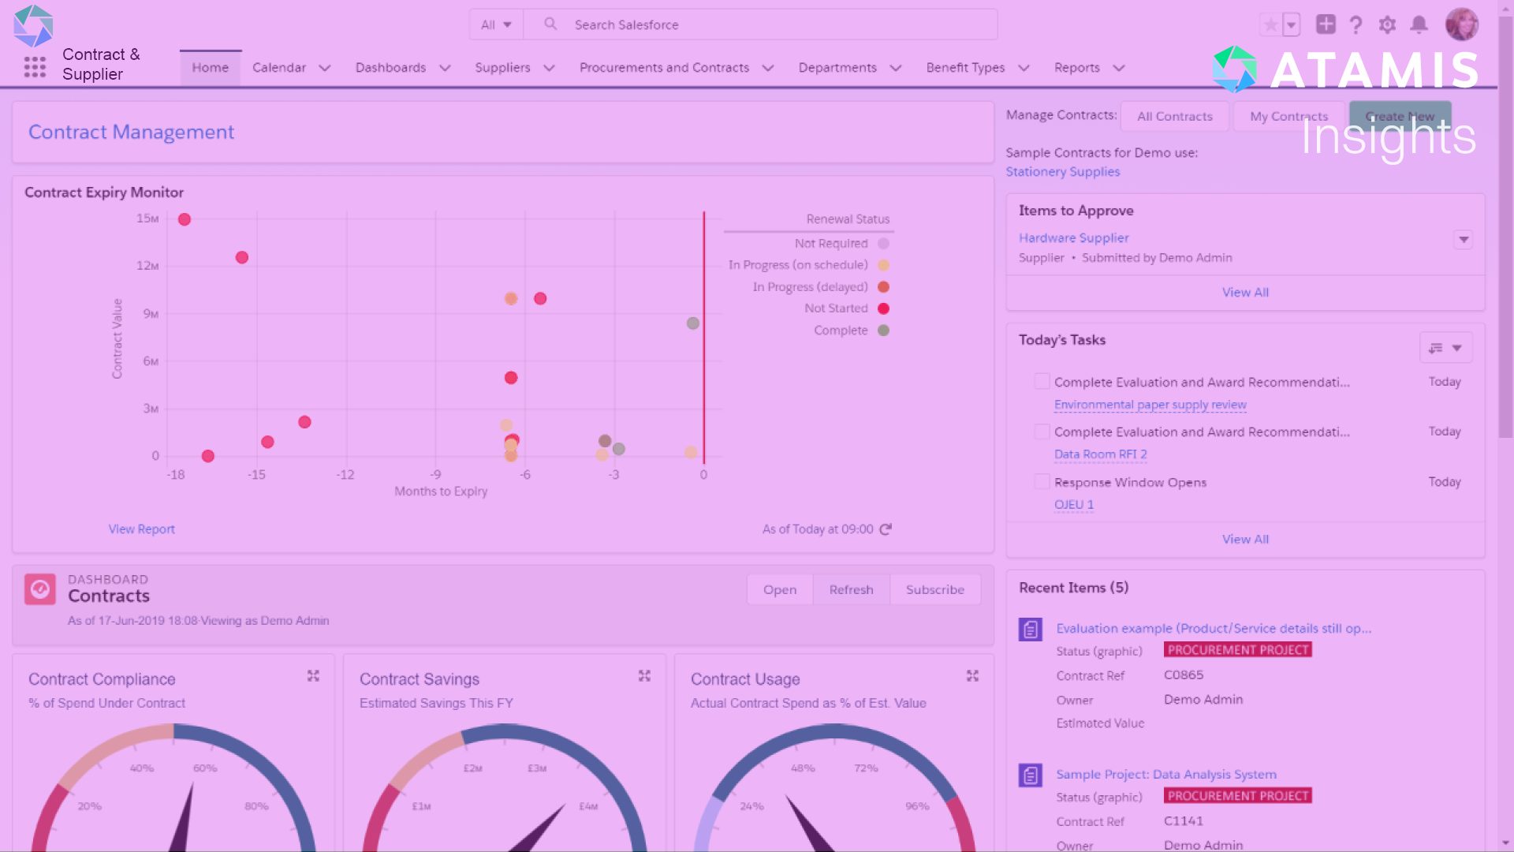The width and height of the screenshot is (1514, 852).
Task: Open the Dashboards tab
Action: (390, 68)
